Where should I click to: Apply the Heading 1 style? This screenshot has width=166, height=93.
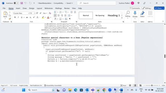(114, 16)
